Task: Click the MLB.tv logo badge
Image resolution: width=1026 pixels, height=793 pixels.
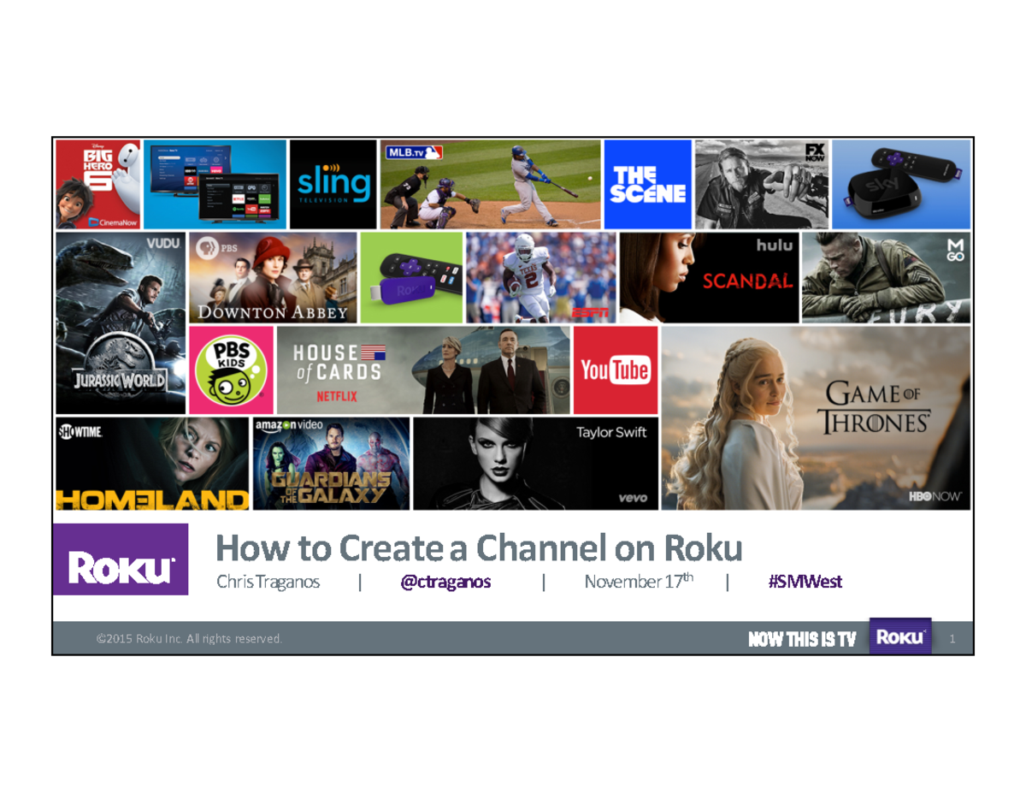Action: [x=416, y=151]
